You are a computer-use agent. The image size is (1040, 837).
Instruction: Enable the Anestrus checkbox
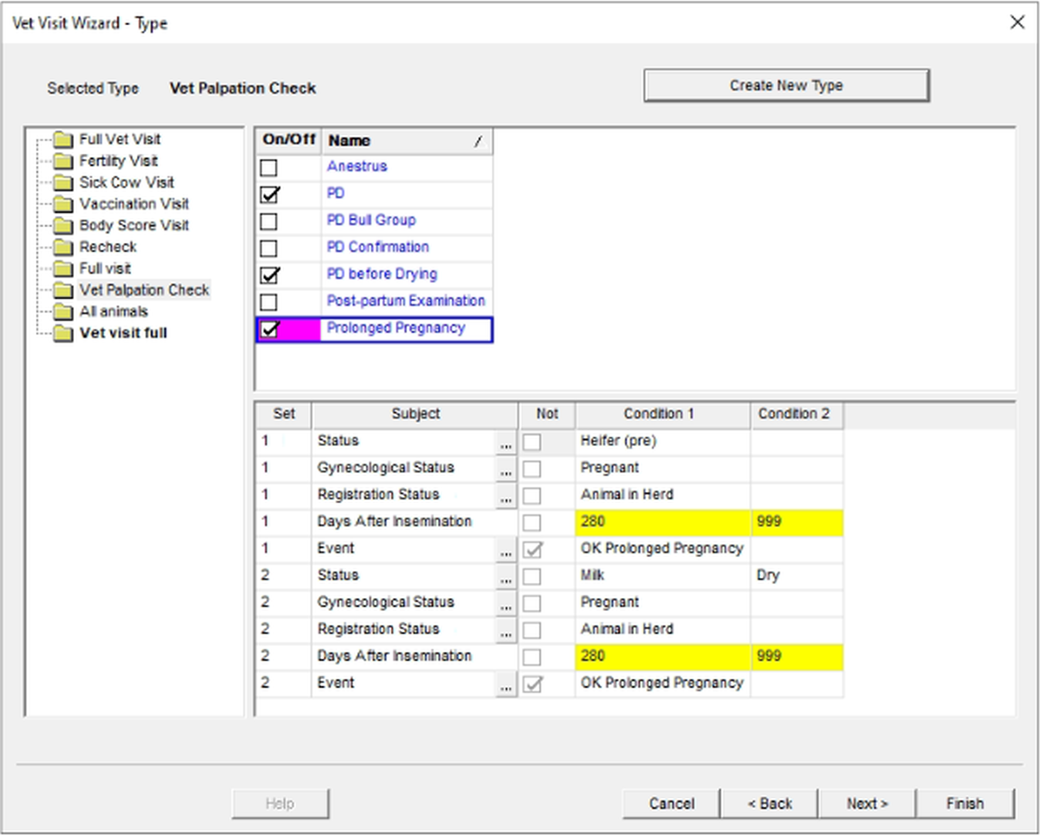point(269,168)
